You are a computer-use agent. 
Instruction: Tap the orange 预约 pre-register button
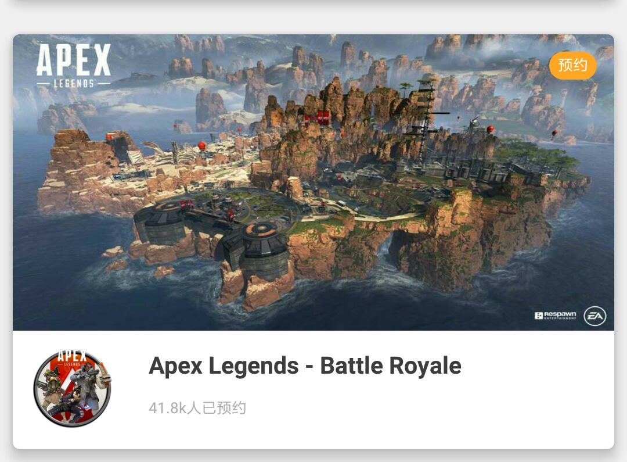coord(572,65)
